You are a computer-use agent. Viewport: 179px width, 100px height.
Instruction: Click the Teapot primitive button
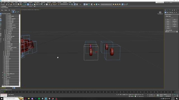point(168,26)
